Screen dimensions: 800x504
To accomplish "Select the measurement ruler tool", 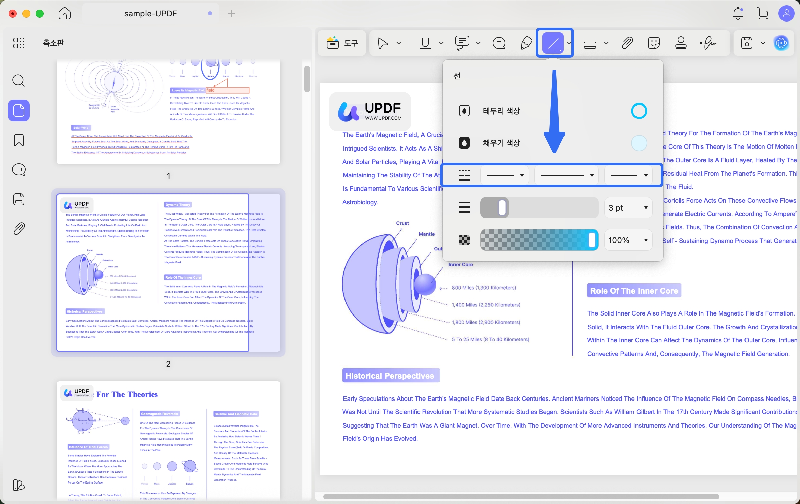I will pos(590,43).
